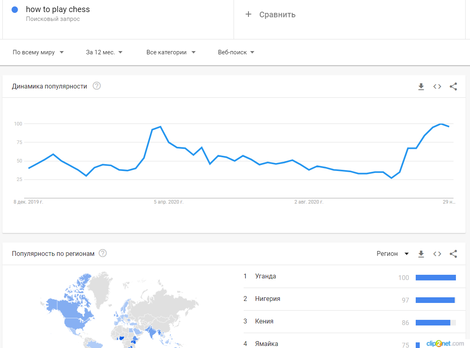
Task: Expand the Регион view selector
Action: [392, 254]
